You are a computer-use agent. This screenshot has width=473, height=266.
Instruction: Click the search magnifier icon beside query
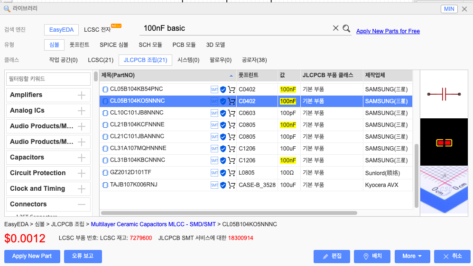tap(346, 28)
